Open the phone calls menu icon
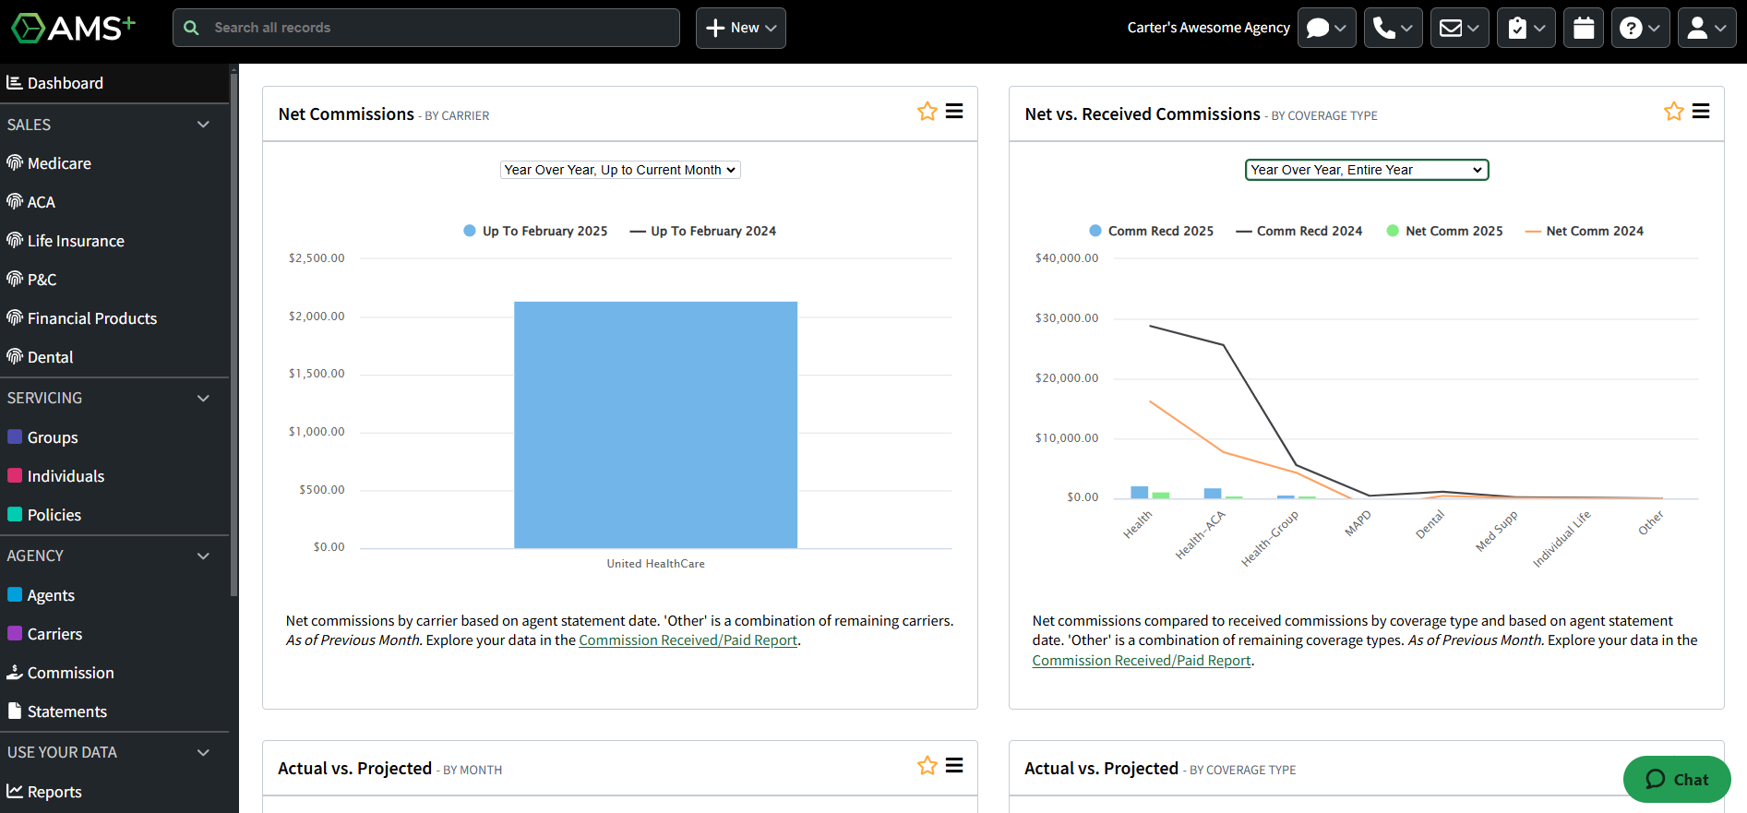The width and height of the screenshot is (1747, 813). (1393, 28)
